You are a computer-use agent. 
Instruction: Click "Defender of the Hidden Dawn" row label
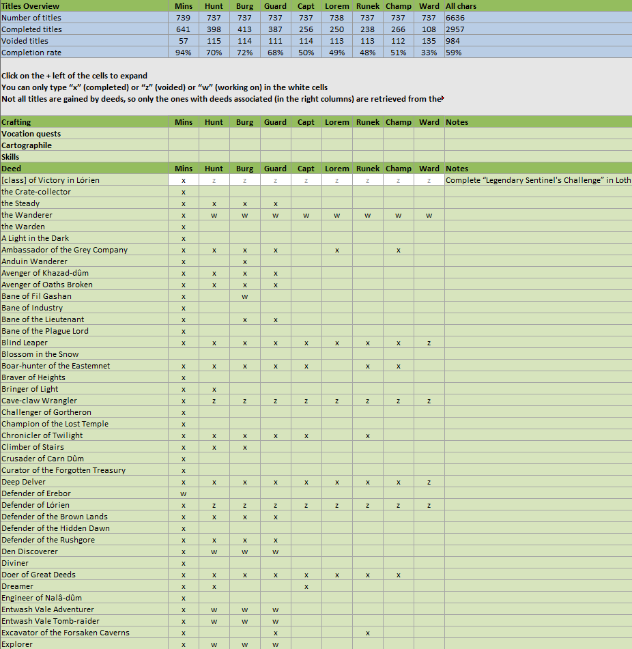85,528
